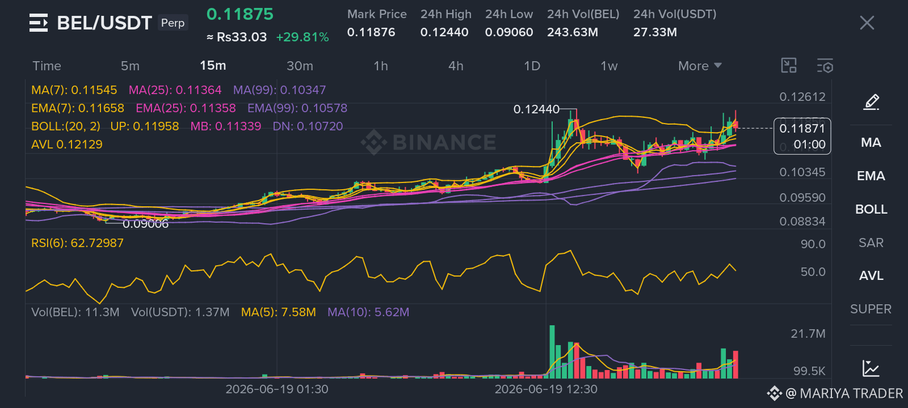Select the 1h timeframe
This screenshot has height=408, width=908.
click(x=381, y=66)
